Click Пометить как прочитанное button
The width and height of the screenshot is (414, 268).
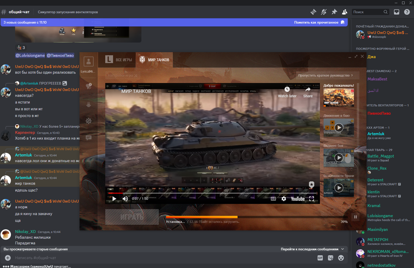click(319, 22)
